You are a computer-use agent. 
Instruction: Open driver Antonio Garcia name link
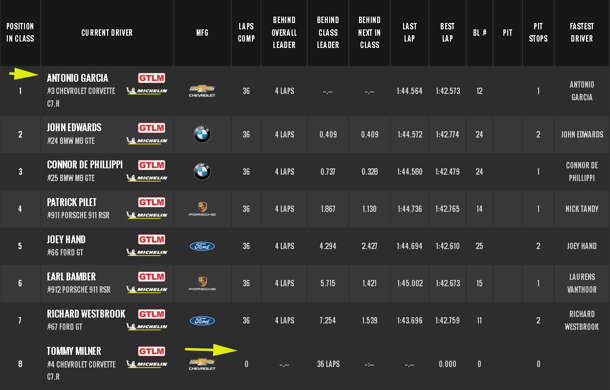point(77,78)
